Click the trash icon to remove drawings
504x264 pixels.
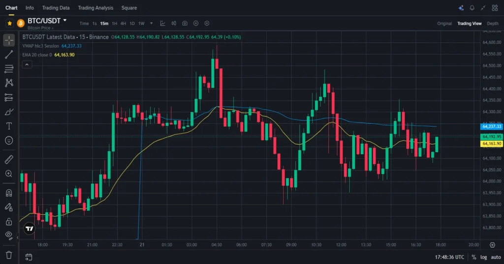coord(9,255)
